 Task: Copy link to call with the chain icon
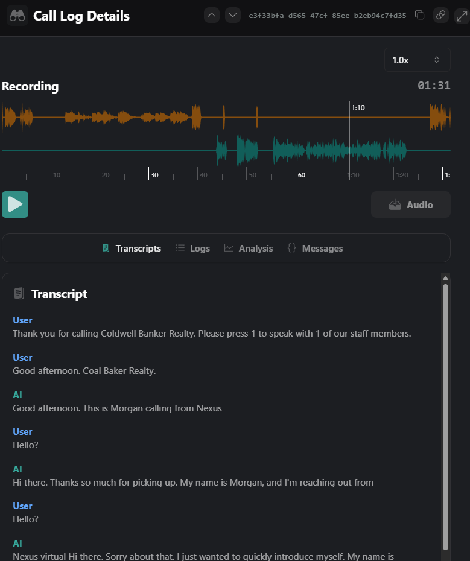point(440,16)
